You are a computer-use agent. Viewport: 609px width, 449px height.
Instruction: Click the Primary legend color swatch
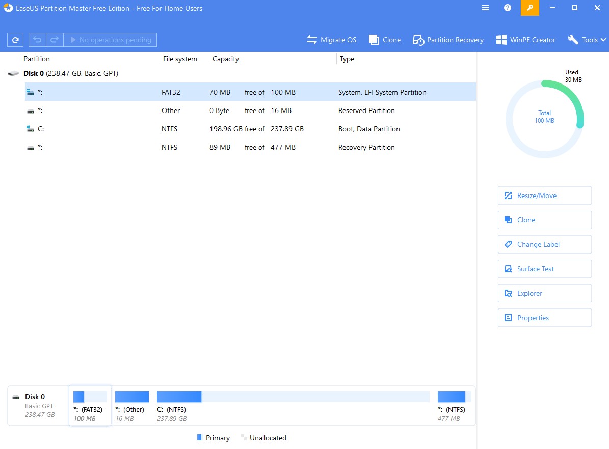(x=199, y=437)
